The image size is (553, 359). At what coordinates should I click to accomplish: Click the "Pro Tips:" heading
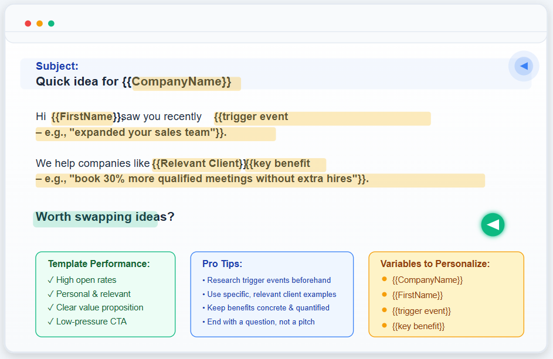point(222,264)
